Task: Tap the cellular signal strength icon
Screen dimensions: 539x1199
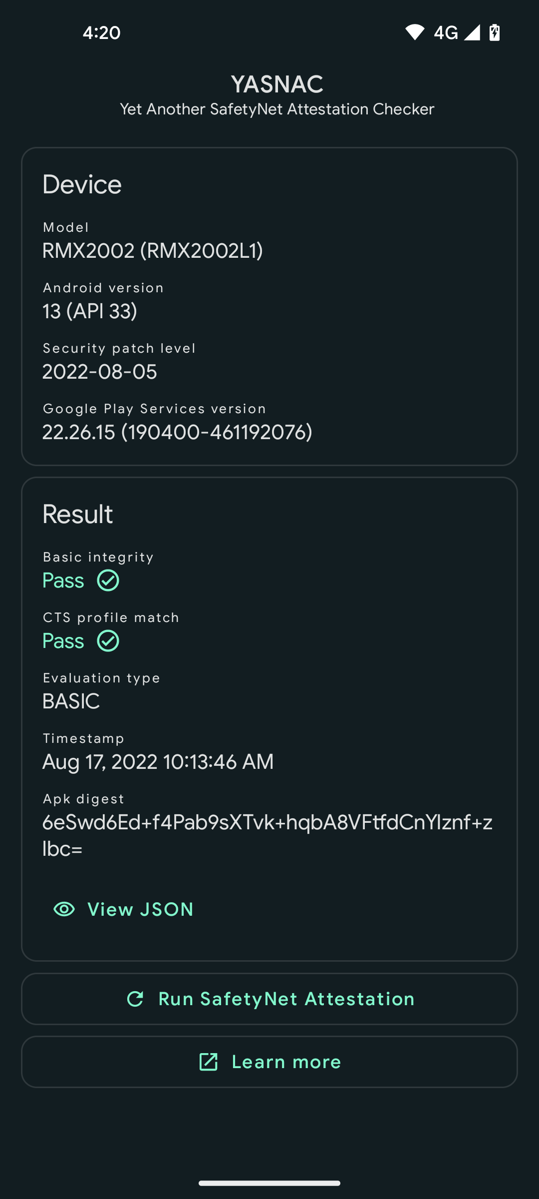Action: (472, 32)
